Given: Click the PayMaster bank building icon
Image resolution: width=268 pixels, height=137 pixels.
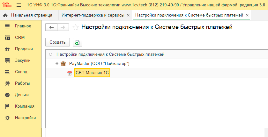Looking at the screenshot, I should [x=63, y=64].
